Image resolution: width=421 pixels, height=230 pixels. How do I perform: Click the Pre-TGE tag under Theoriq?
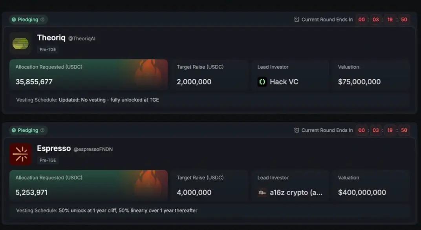[x=48, y=49]
